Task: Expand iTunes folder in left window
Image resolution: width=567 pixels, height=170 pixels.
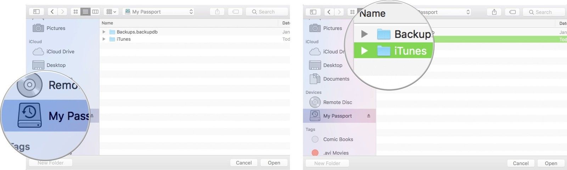Action: [104, 39]
